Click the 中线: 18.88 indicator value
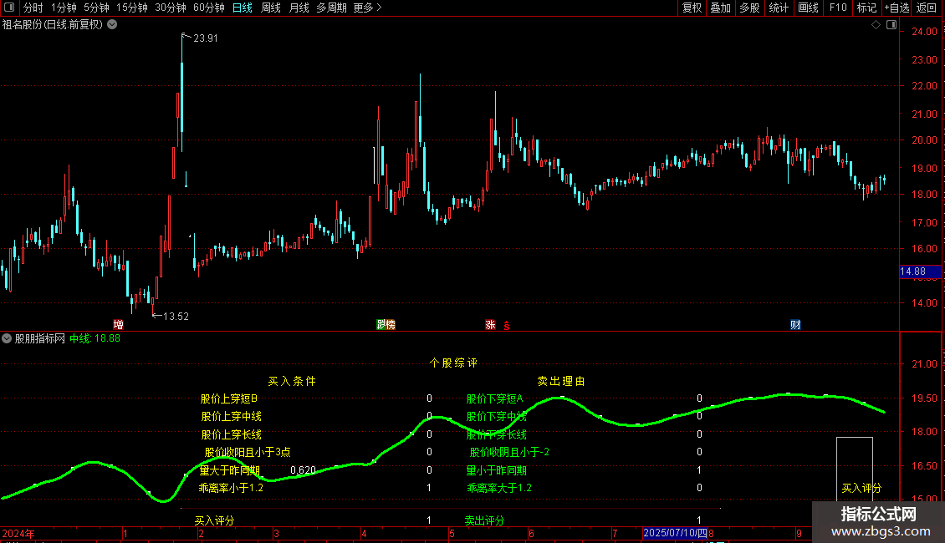945x543 pixels. [x=94, y=338]
